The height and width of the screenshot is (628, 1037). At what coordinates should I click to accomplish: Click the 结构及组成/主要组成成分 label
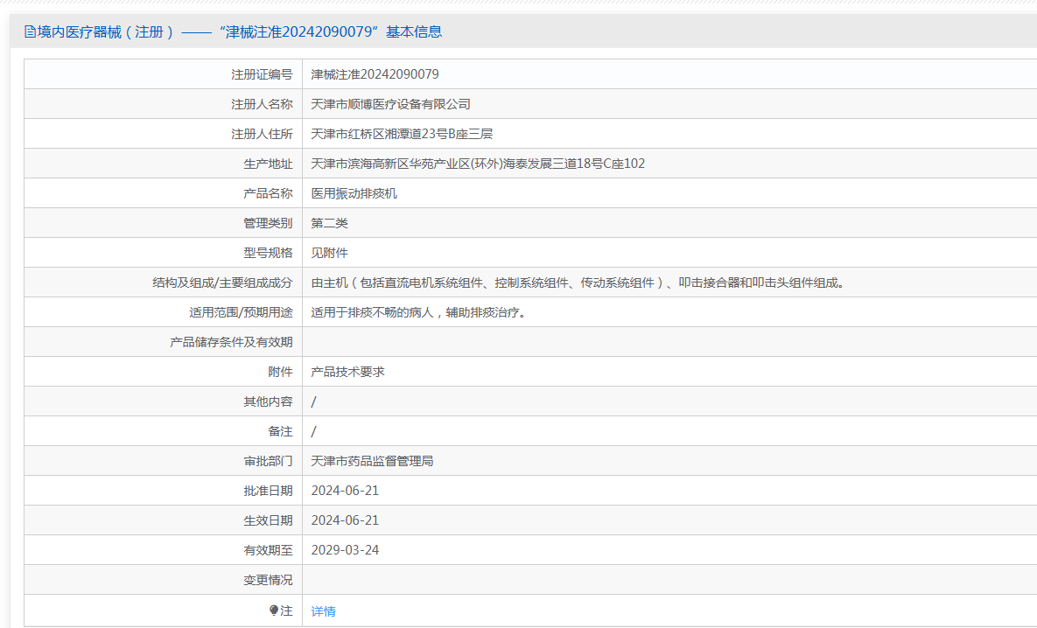(x=223, y=283)
